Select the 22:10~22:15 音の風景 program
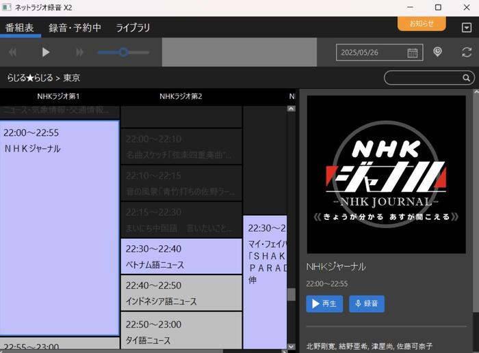 tap(181, 183)
